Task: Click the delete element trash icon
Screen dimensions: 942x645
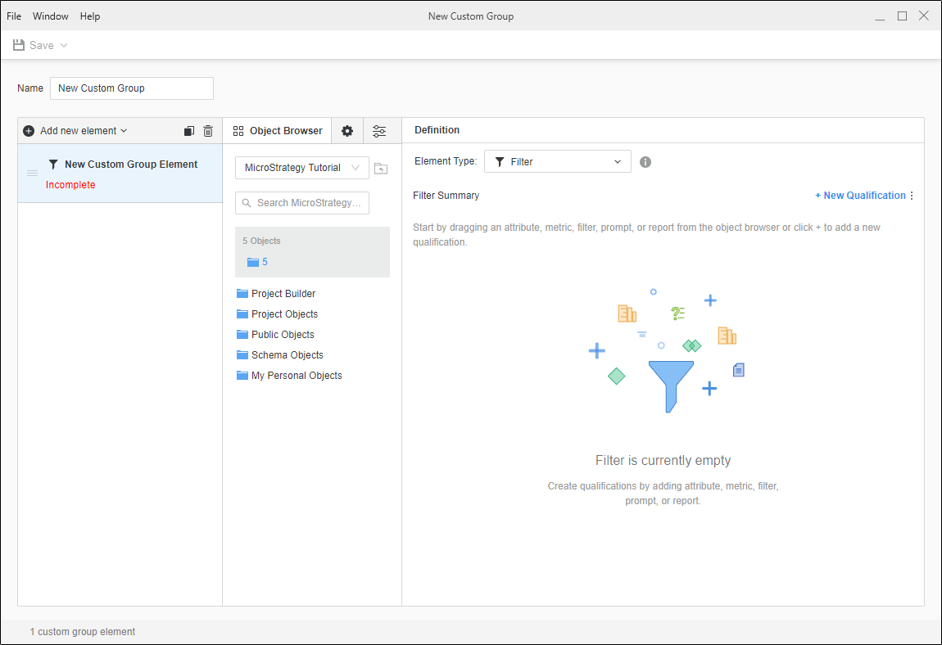Action: pyautogui.click(x=208, y=131)
